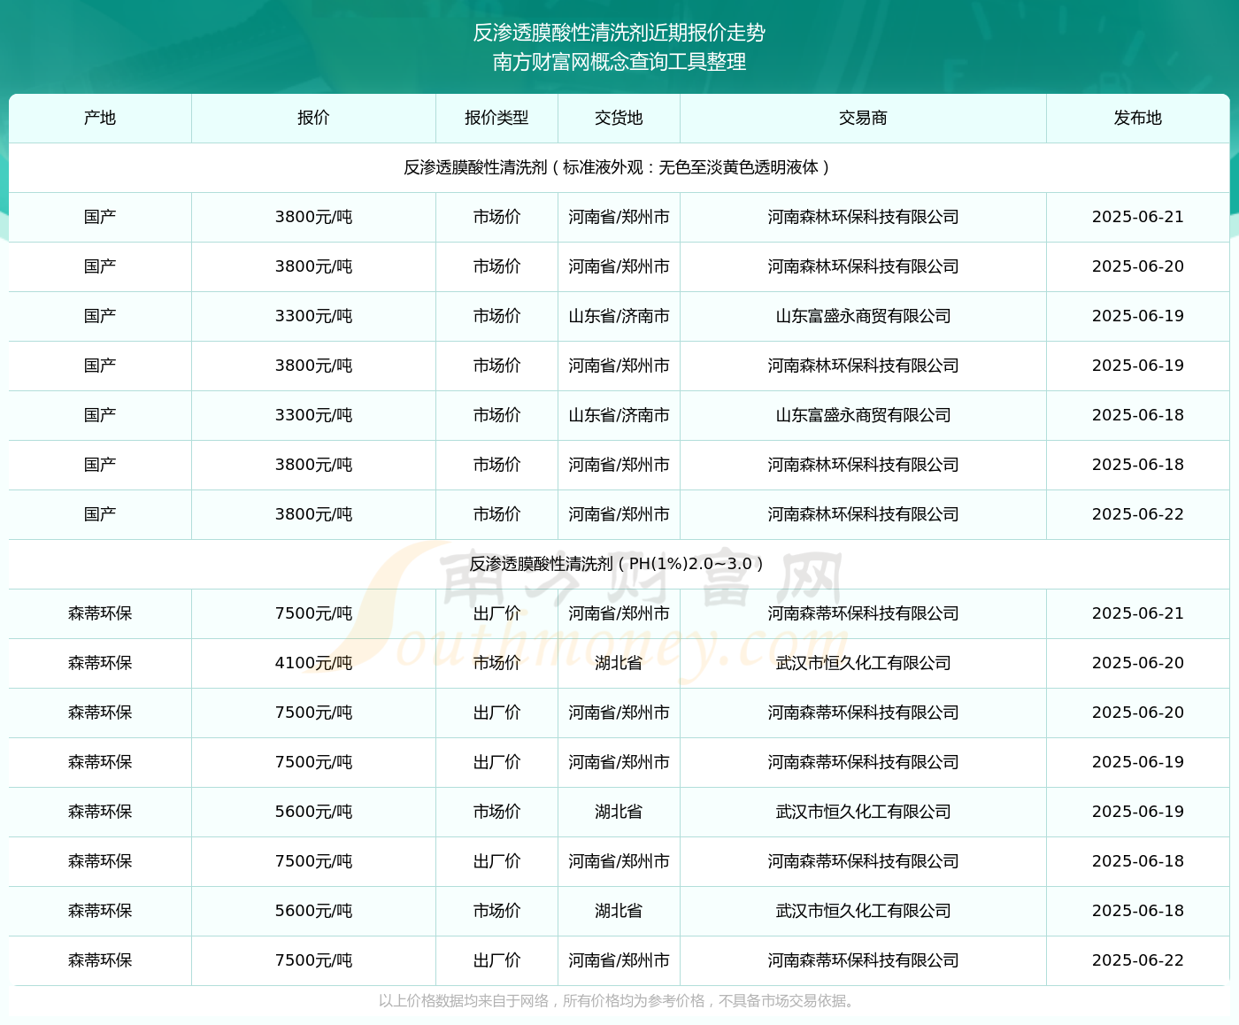1239x1025 pixels.
Task: Click "山东省/济南市" in the 2025-06-19 row
Action: [619, 316]
